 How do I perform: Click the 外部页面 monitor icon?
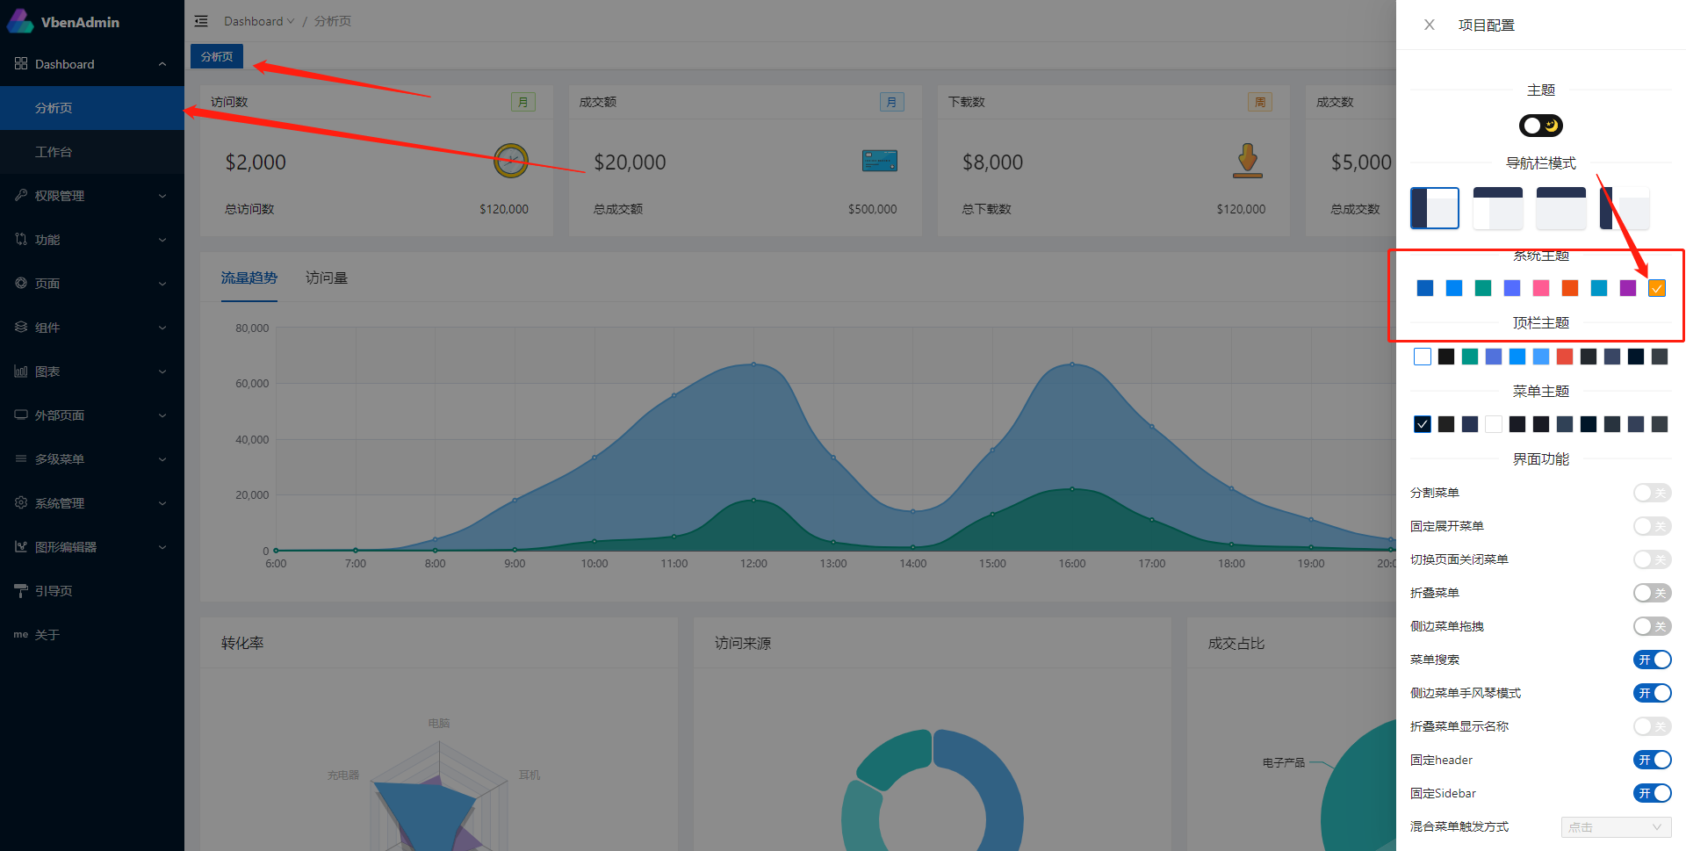[21, 415]
